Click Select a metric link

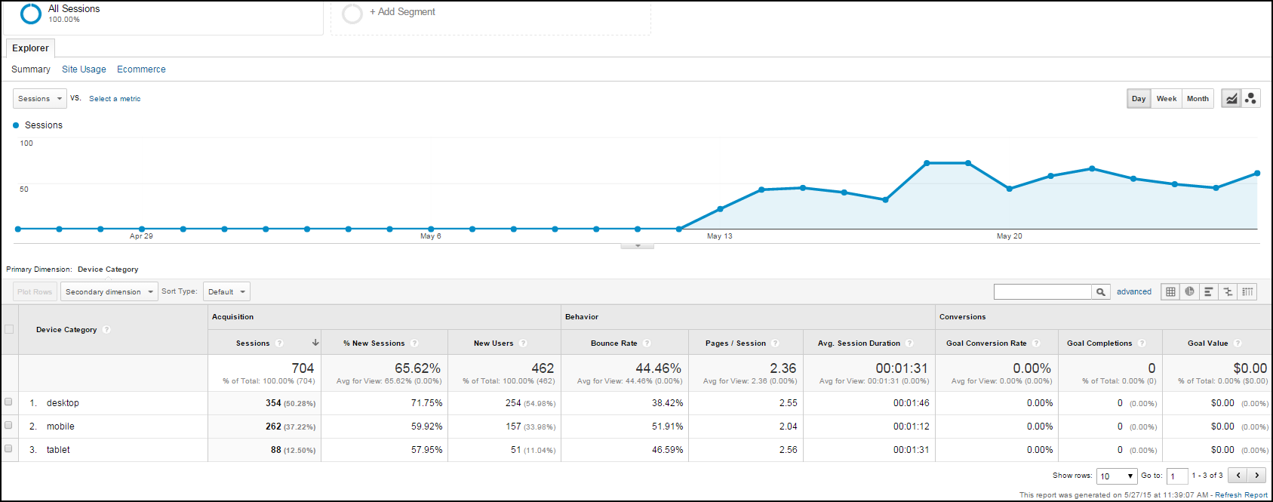(x=115, y=99)
